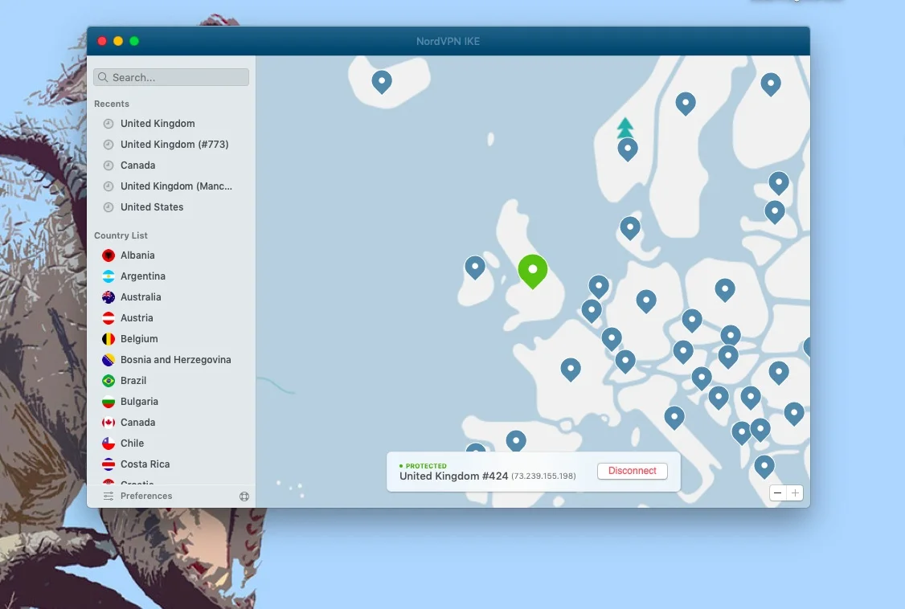
Task: Click the Norway pin below tree icon
Action: coord(628,149)
